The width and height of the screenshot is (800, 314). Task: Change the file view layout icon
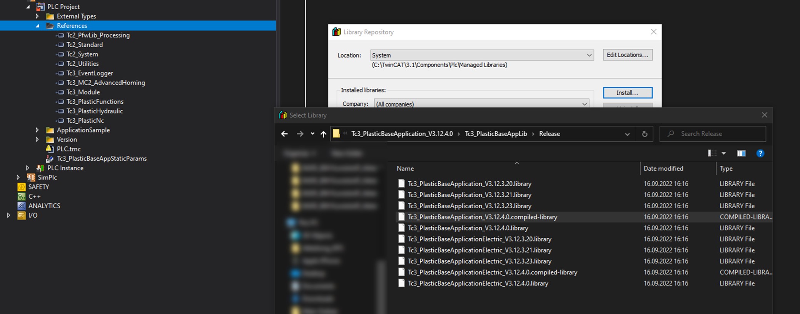[x=712, y=153]
